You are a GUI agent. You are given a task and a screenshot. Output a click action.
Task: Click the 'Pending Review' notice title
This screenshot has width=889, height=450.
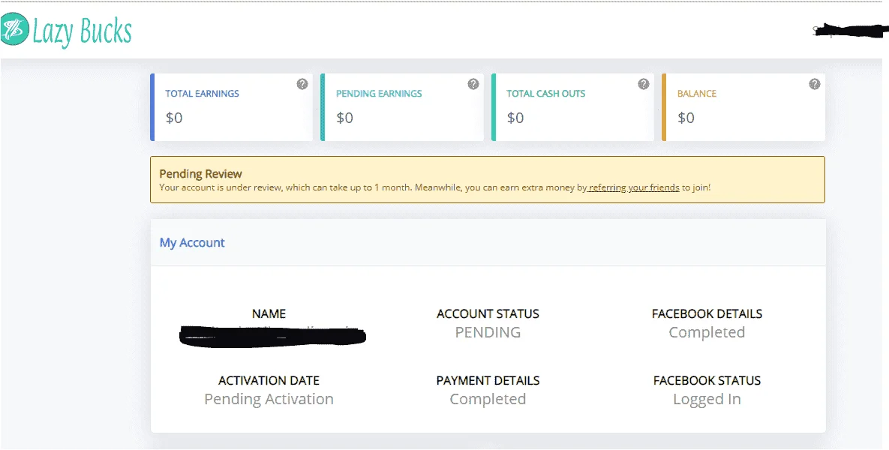201,173
